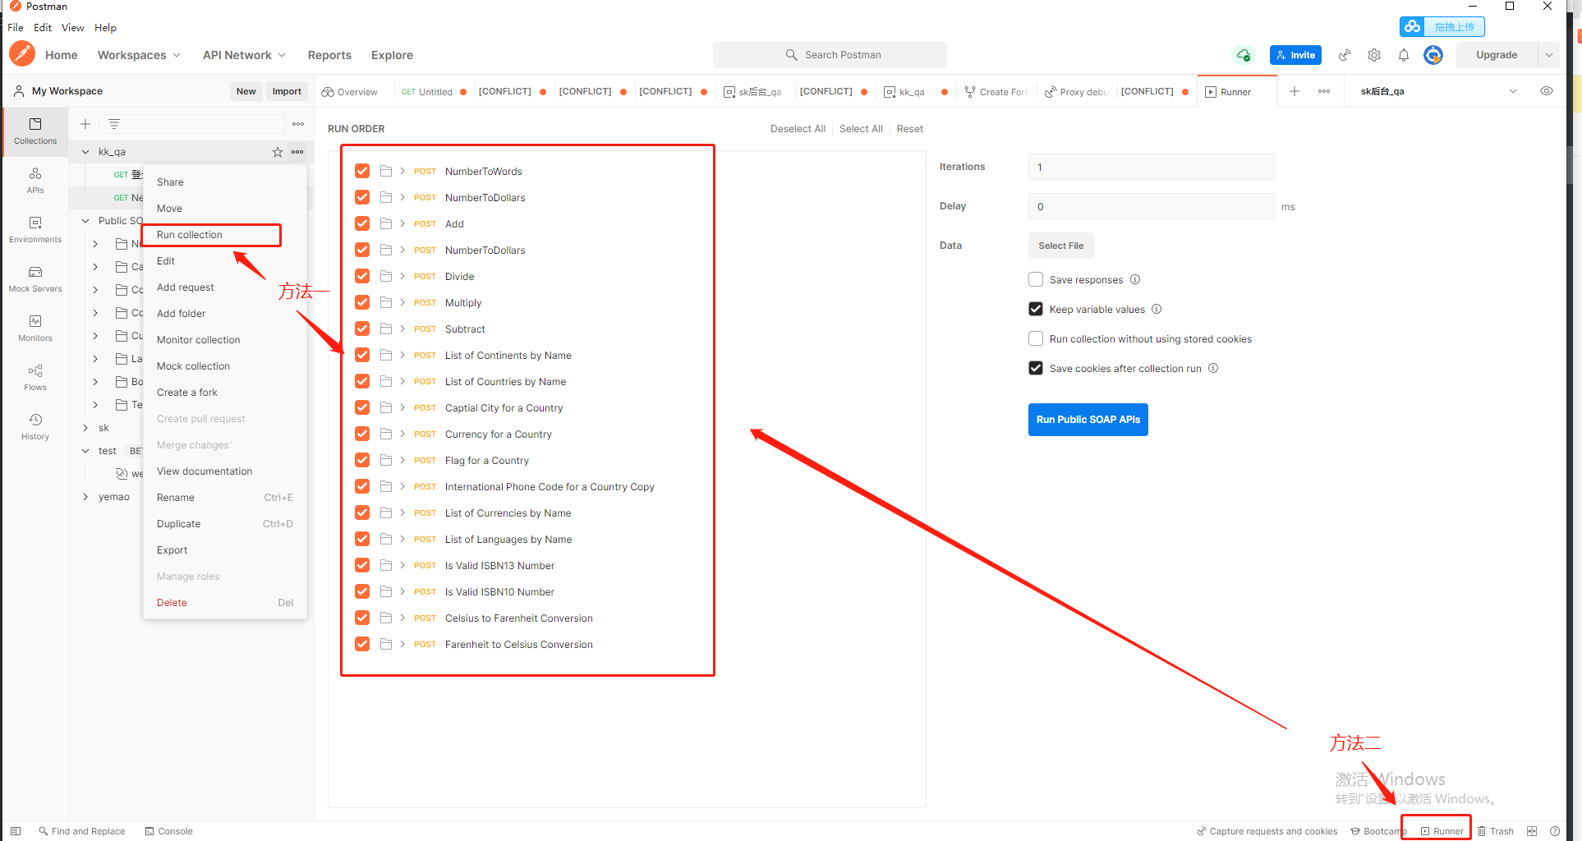1582x841 pixels.
Task: Open sidebar header more options icon
Action: click(298, 124)
